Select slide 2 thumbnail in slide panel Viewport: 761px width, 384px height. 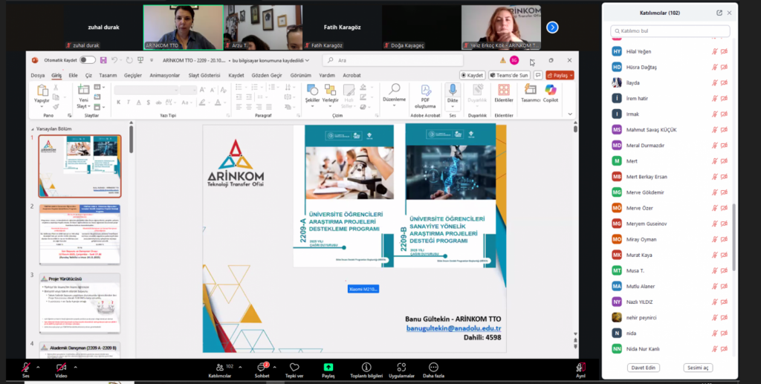(x=80, y=235)
